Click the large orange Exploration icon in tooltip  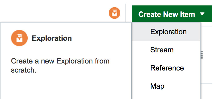(19, 38)
